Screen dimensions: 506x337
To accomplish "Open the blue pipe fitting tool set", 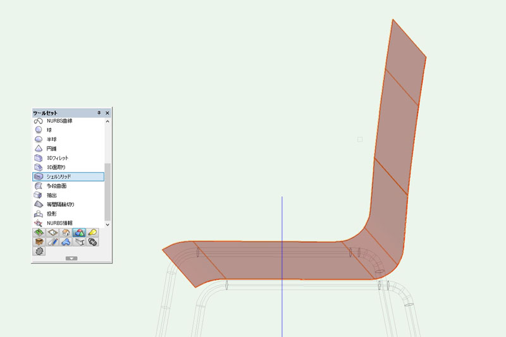I will pos(66,242).
